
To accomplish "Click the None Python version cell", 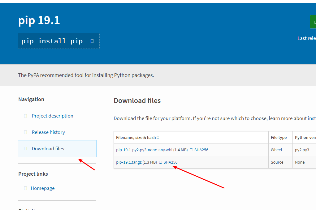I will [x=300, y=162].
